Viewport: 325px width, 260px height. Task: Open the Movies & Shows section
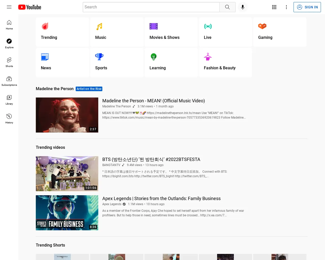tap(171, 32)
